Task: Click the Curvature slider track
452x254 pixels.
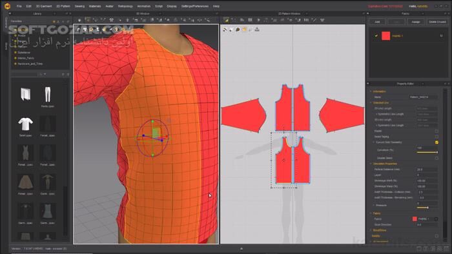Action: [427, 152]
